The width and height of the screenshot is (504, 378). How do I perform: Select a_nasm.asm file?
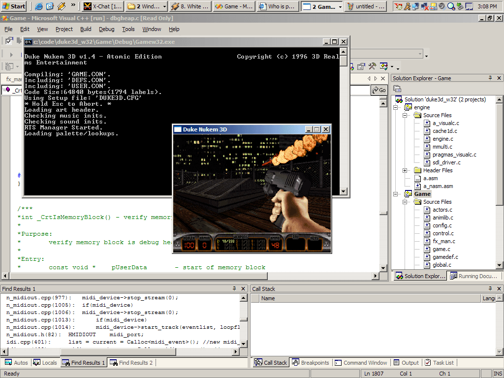tap(438, 186)
